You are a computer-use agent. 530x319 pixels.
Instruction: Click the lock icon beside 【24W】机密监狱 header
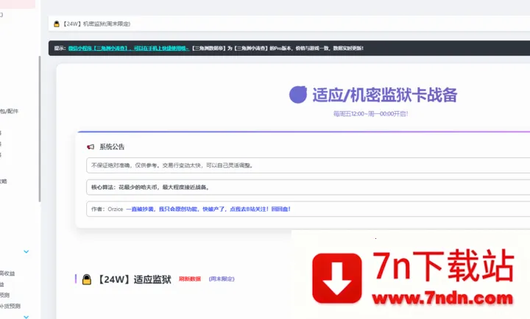click(56, 24)
